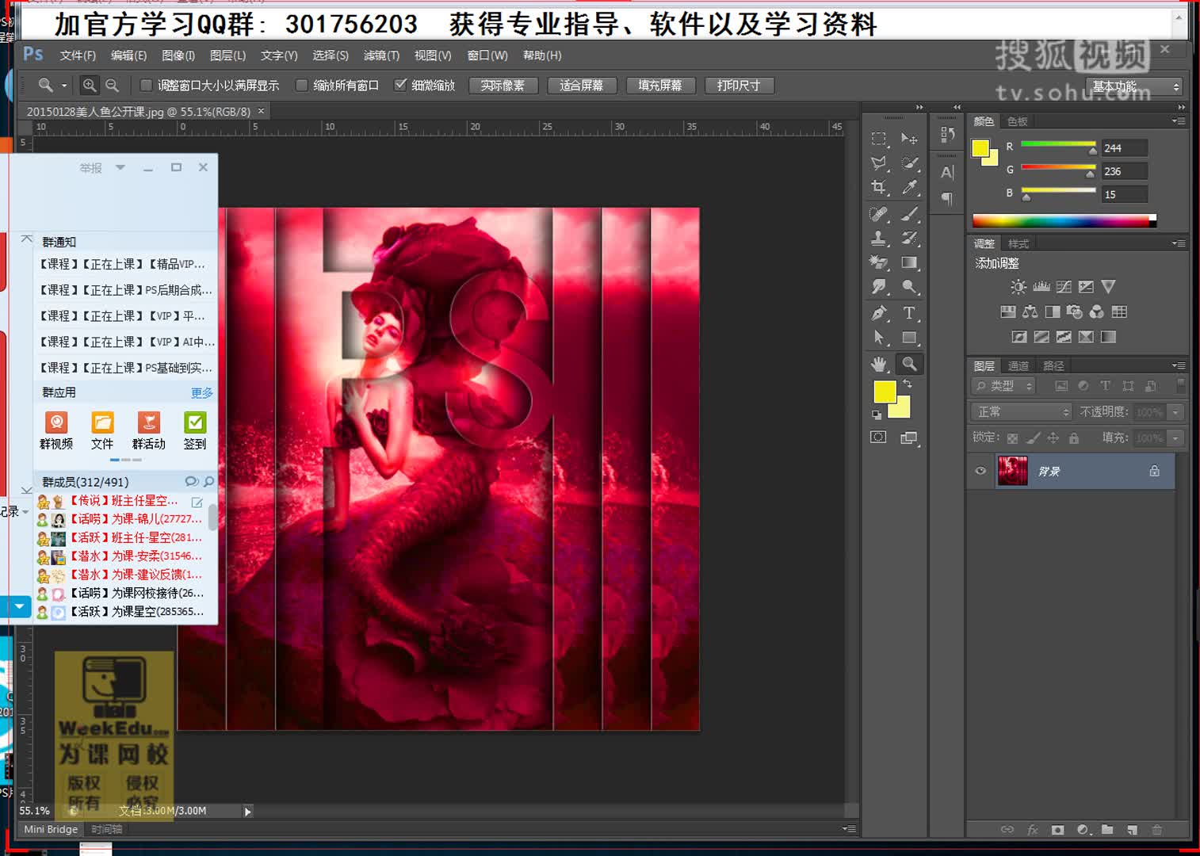1200x856 pixels.
Task: Create new group folder icon
Action: 1107,830
